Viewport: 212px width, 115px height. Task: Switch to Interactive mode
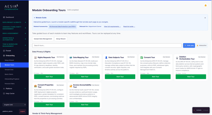202,46
